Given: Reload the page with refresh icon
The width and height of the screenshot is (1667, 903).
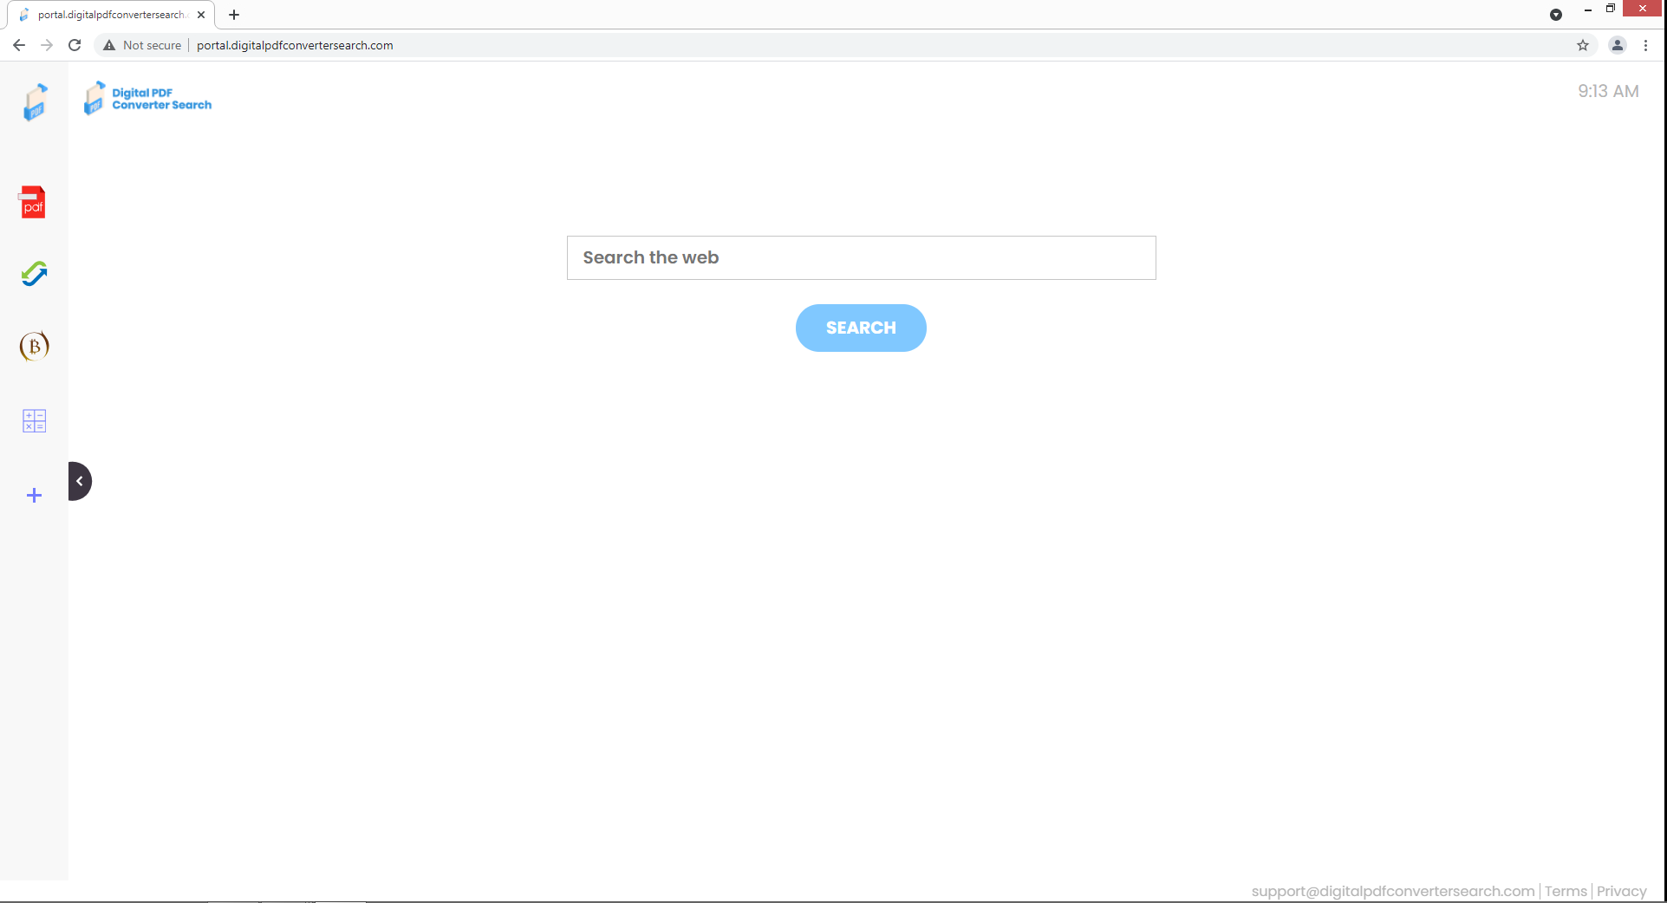Looking at the screenshot, I should [x=75, y=45].
